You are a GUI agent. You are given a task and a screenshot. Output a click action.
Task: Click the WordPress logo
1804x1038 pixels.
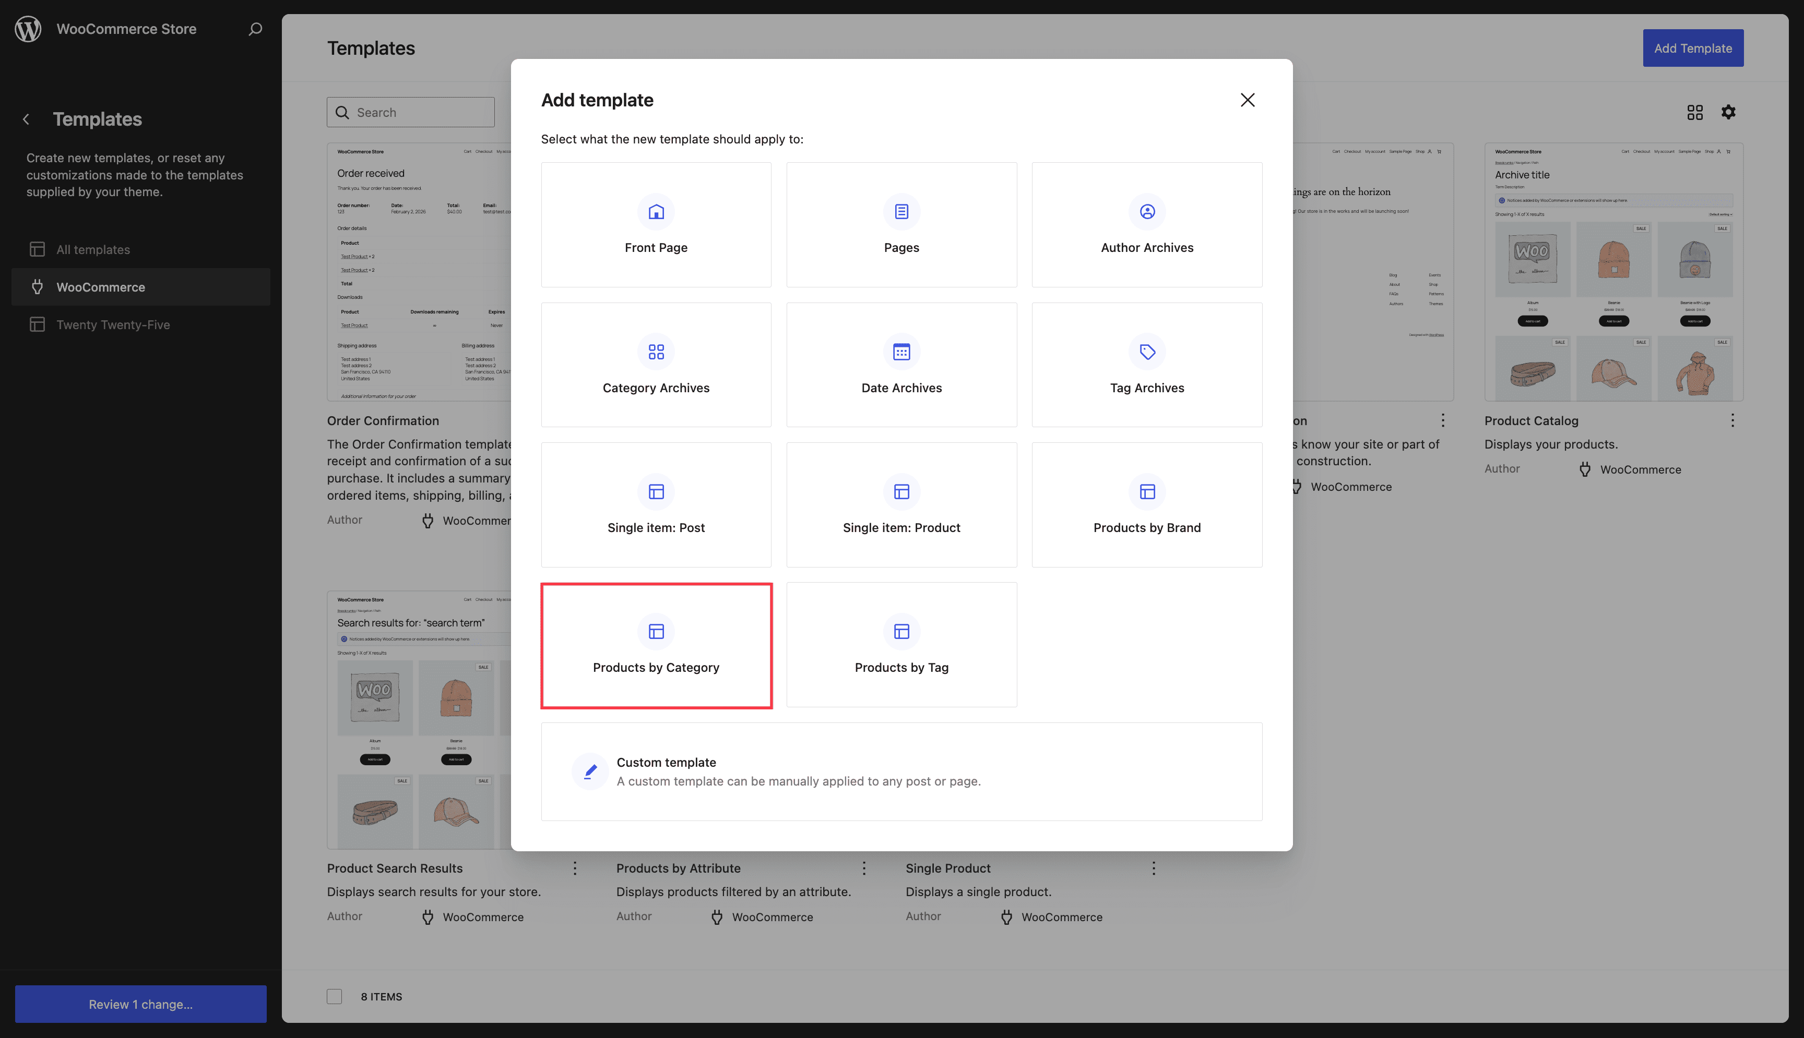tap(29, 29)
